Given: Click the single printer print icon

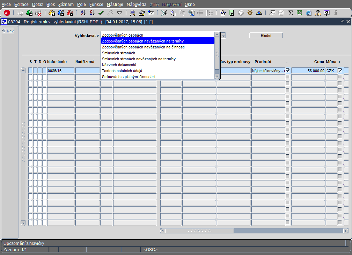Looking at the screenshot, I should click(133, 13).
